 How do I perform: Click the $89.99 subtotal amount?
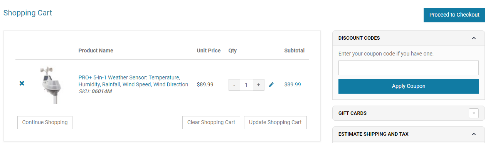pyautogui.click(x=293, y=84)
